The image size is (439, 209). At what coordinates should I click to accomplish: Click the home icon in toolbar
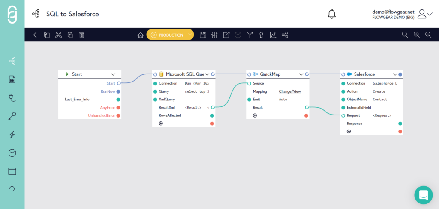(140, 35)
